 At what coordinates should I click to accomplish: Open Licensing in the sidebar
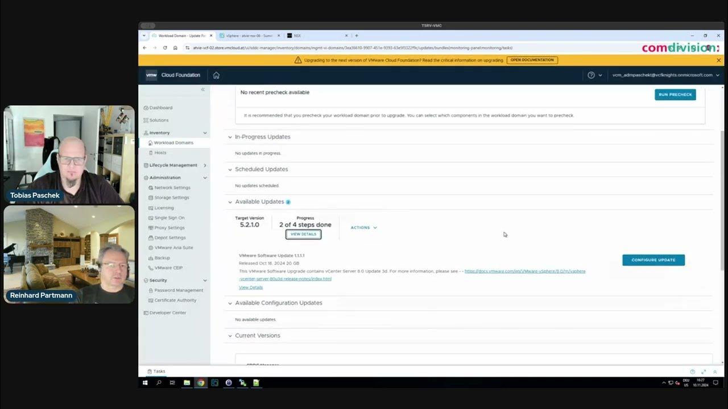coord(164,208)
